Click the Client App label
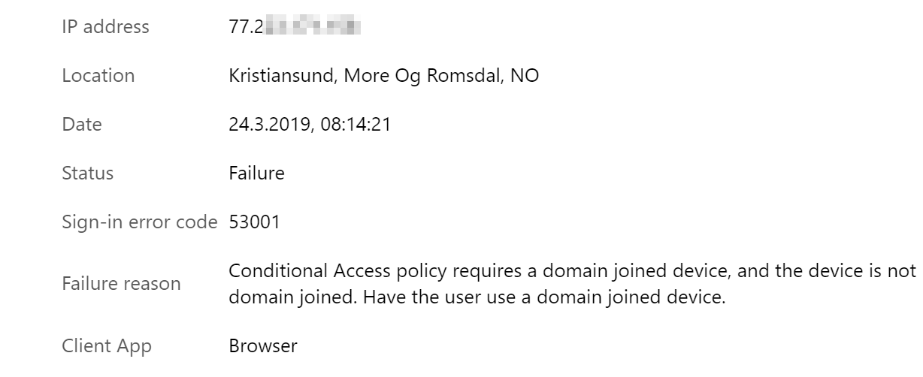The width and height of the screenshot is (923, 377). coord(107,346)
